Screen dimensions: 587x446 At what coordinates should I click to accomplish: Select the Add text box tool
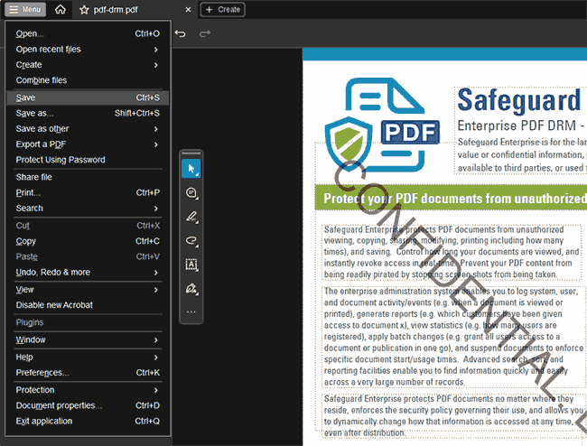pyautogui.click(x=191, y=265)
